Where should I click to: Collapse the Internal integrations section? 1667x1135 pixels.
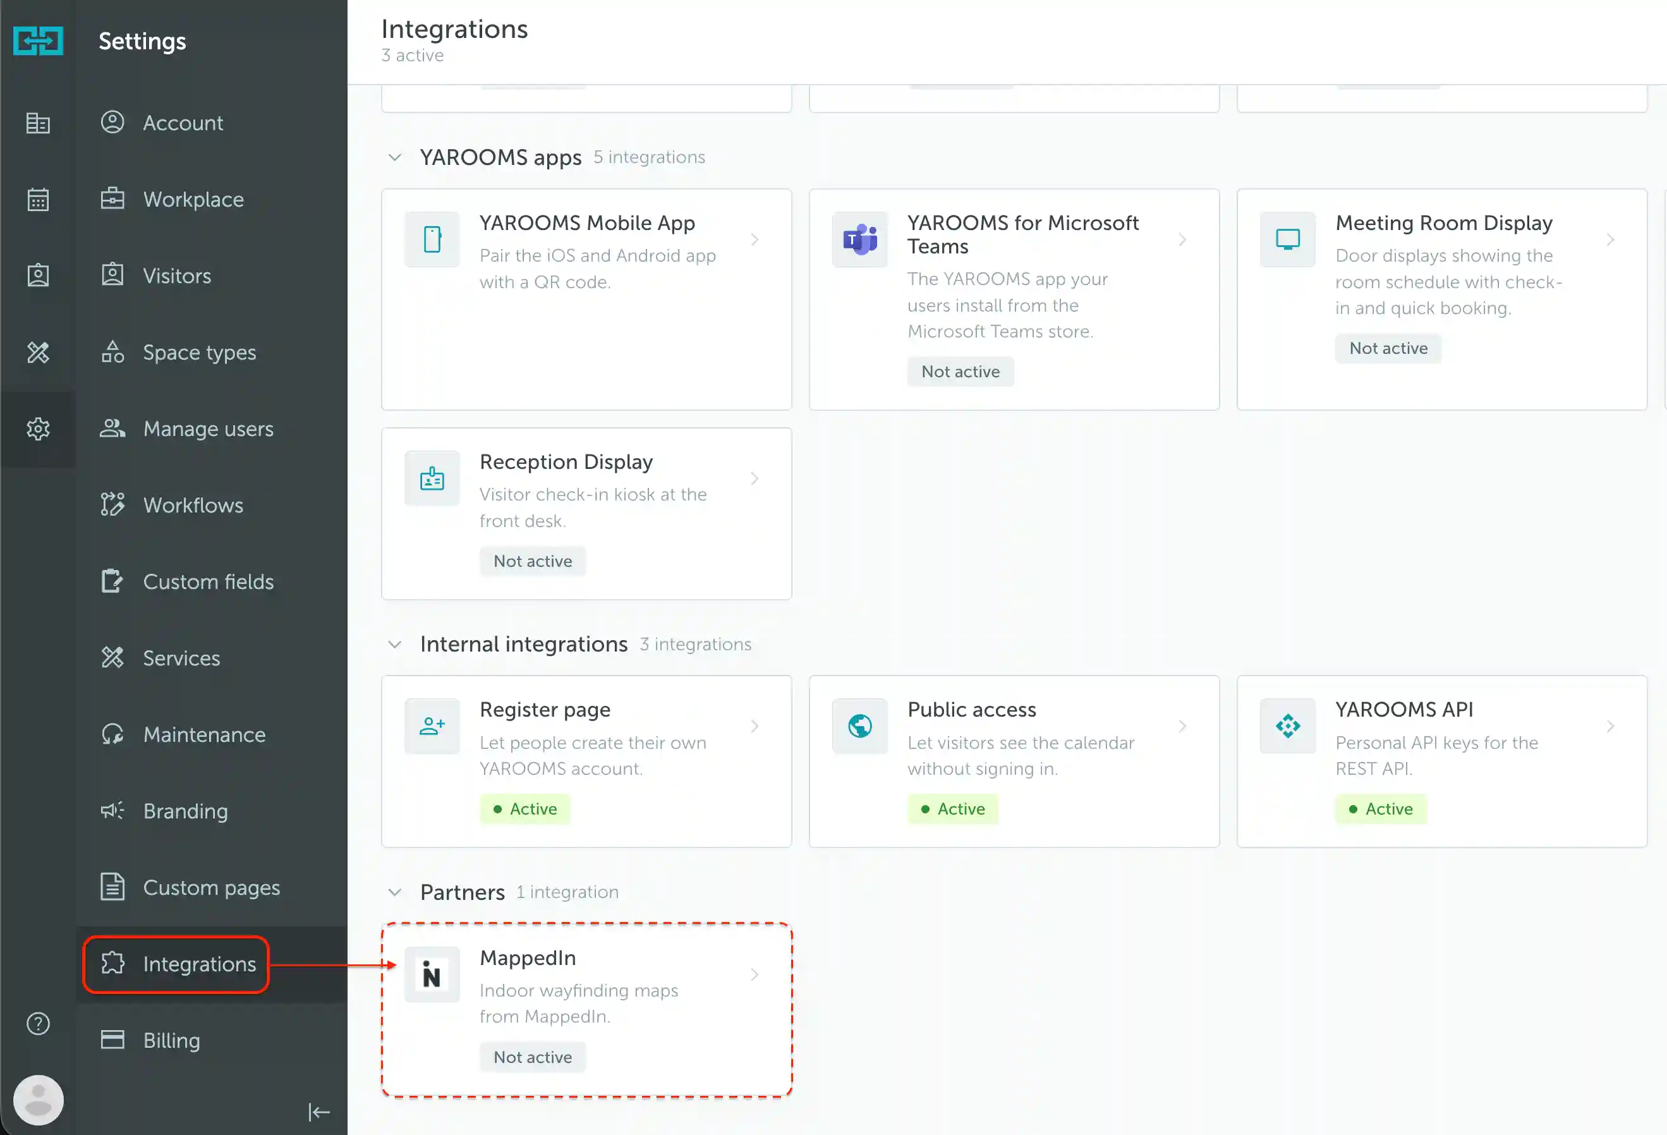394,644
